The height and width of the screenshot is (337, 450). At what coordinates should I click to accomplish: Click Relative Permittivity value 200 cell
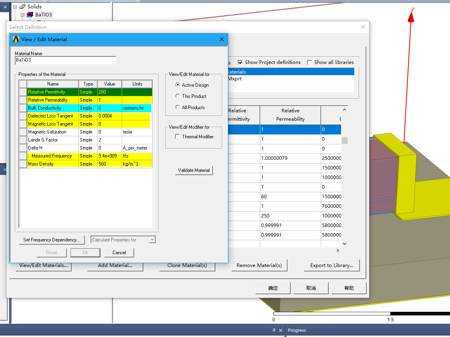pos(110,92)
